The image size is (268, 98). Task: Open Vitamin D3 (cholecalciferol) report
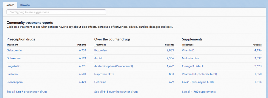coord(199,74)
